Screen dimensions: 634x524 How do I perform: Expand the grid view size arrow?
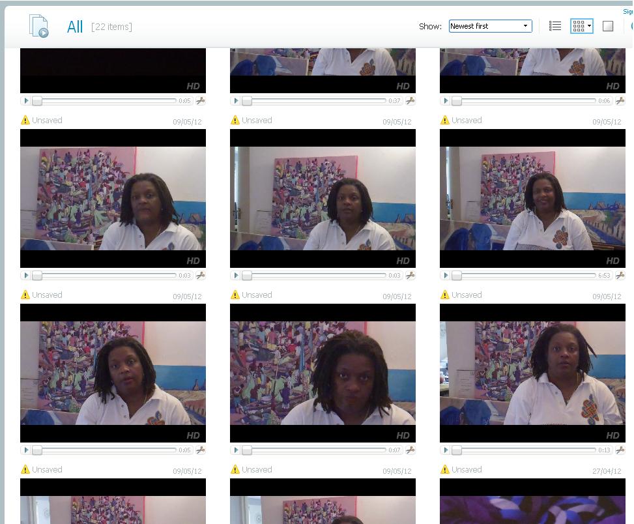(x=590, y=26)
